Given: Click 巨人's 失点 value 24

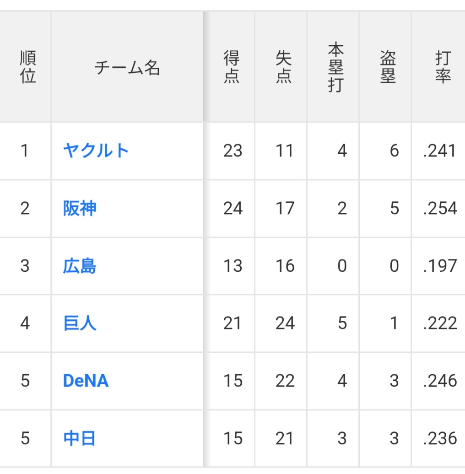Looking at the screenshot, I should [x=285, y=323].
